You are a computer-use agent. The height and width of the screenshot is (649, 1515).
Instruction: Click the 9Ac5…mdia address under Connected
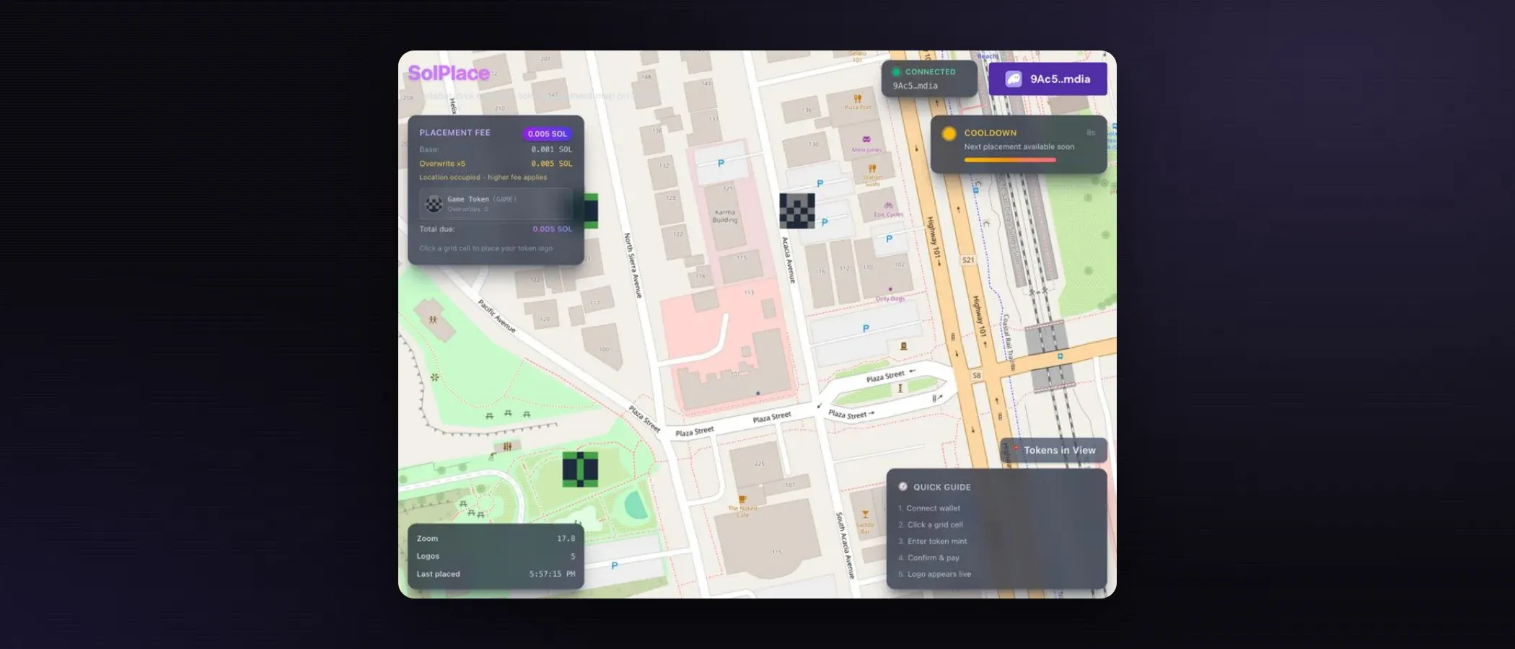coord(915,86)
